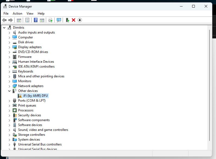Click the Forward arrow toolbar icon
Viewport: 216px width, 159px height.
point(11,20)
